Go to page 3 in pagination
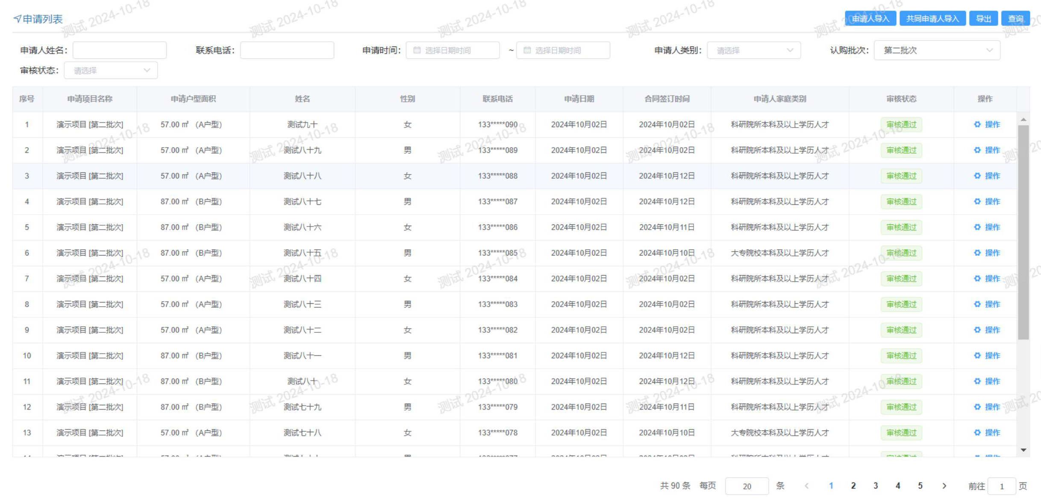1041x500 pixels. (876, 486)
